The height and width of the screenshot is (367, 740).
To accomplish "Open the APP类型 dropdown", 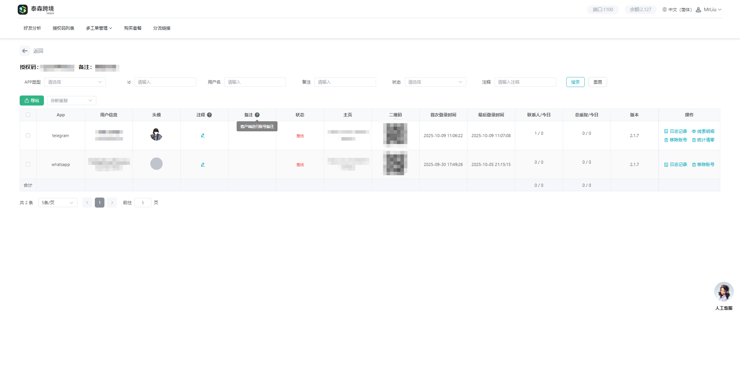I will click(x=75, y=82).
